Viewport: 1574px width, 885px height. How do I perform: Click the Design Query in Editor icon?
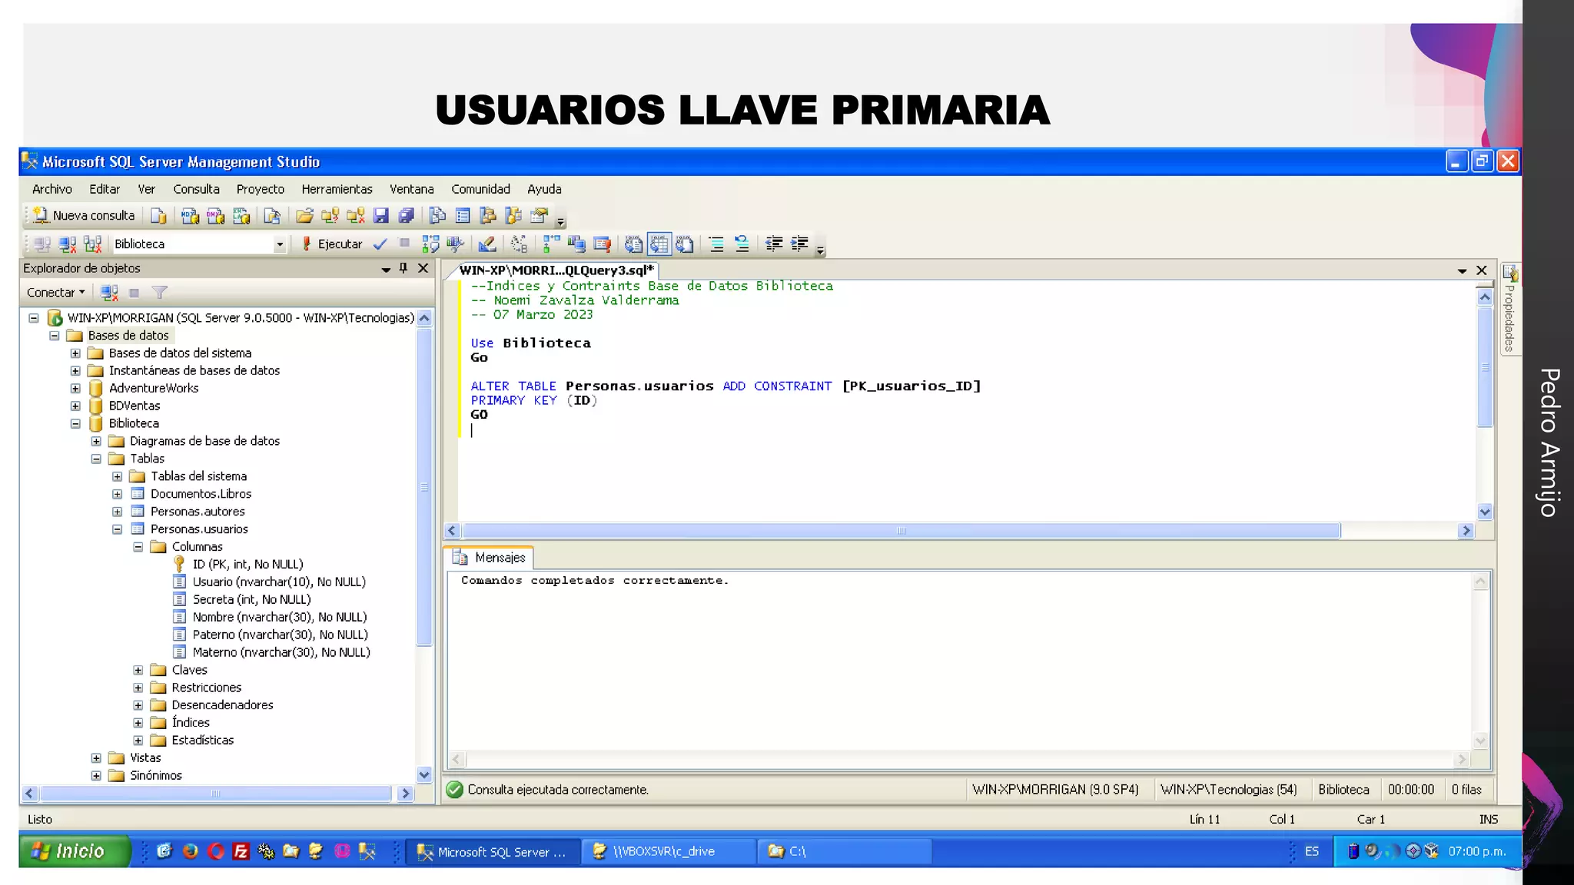click(486, 244)
